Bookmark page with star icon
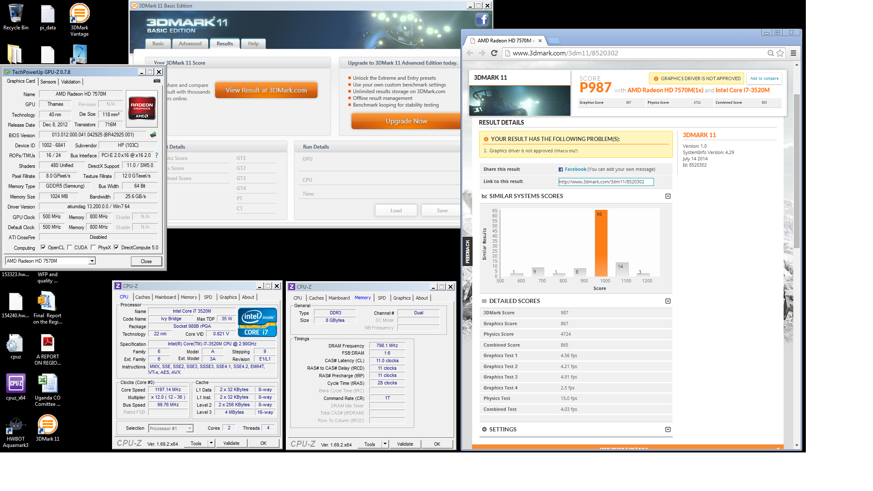This screenshot has width=873, height=491. click(x=780, y=53)
